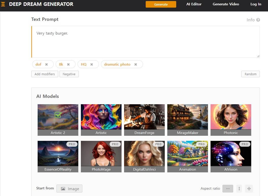Click DEEP DREAM GENERATOR logo text
The image size is (268, 196).
[x=41, y=4]
